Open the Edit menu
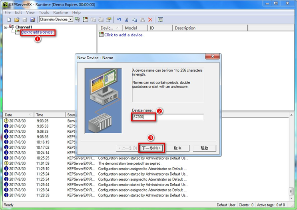Viewport: 297px width, 210px height. [x=18, y=12]
